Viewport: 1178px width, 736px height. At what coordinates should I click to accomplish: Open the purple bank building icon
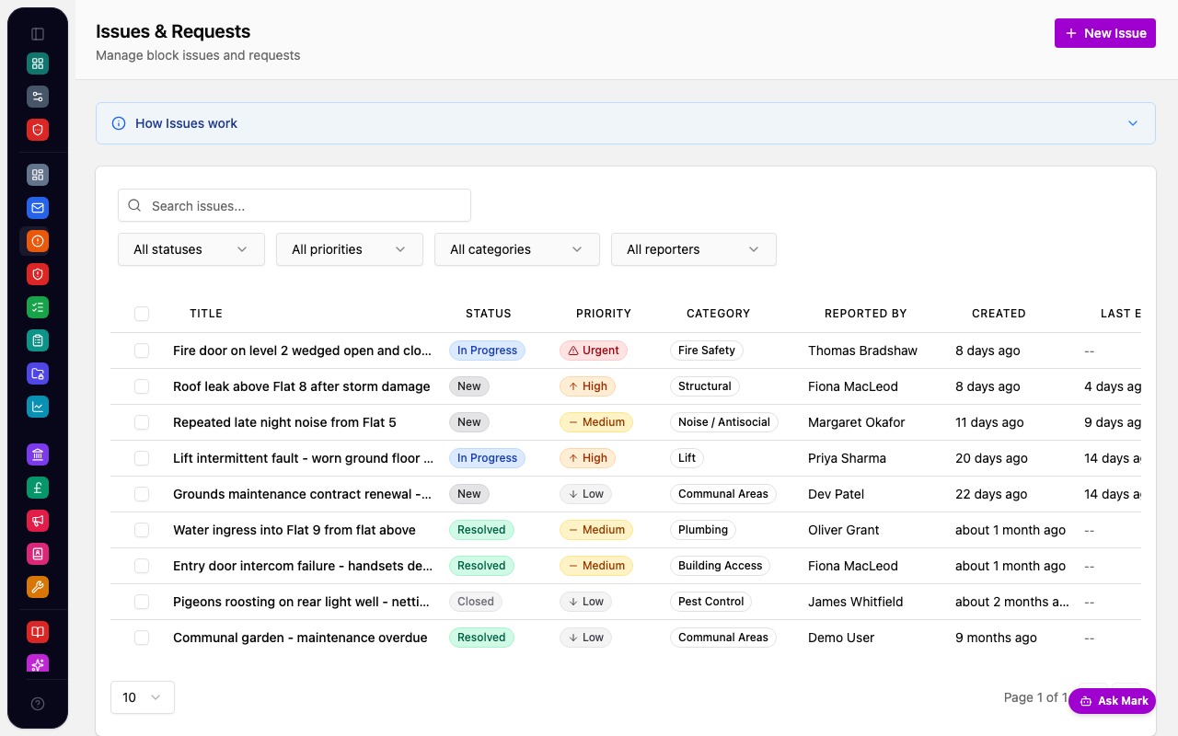38,454
